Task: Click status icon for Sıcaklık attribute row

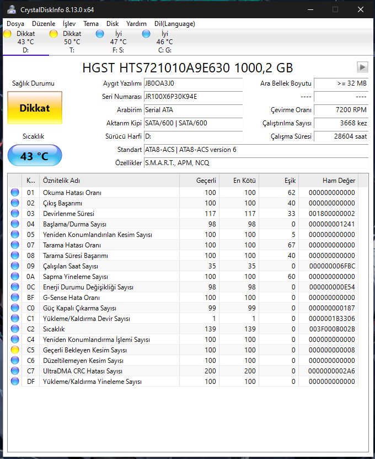Action: pyautogui.click(x=15, y=329)
